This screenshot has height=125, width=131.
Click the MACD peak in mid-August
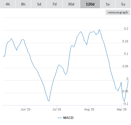99,30
